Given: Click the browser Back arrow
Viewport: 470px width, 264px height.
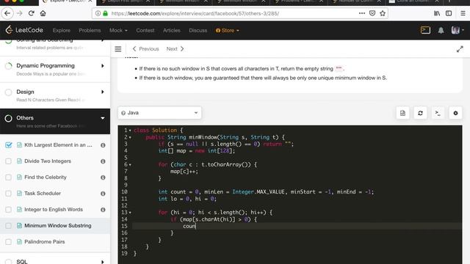Looking at the screenshot, I should coord(7,13).
